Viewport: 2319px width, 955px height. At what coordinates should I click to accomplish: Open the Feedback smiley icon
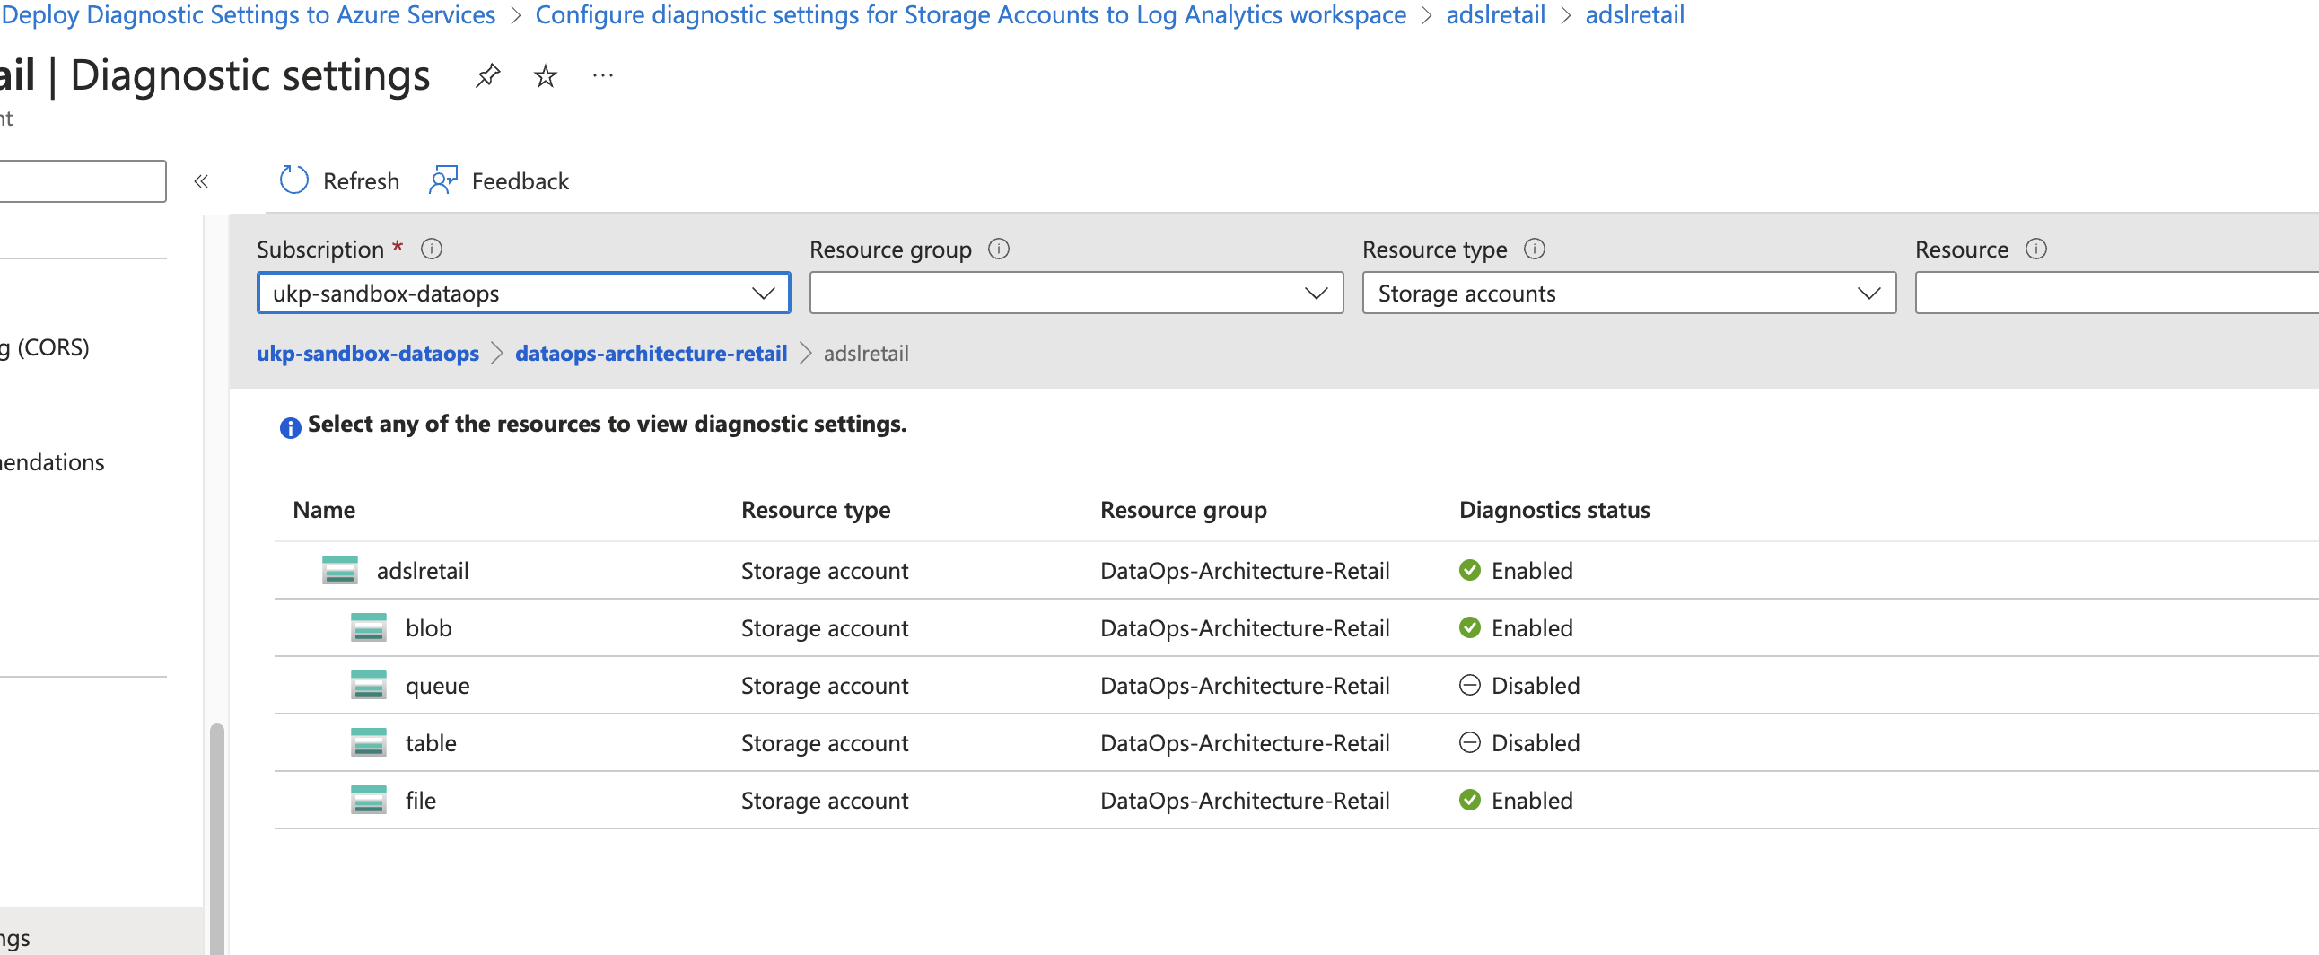pos(442,180)
